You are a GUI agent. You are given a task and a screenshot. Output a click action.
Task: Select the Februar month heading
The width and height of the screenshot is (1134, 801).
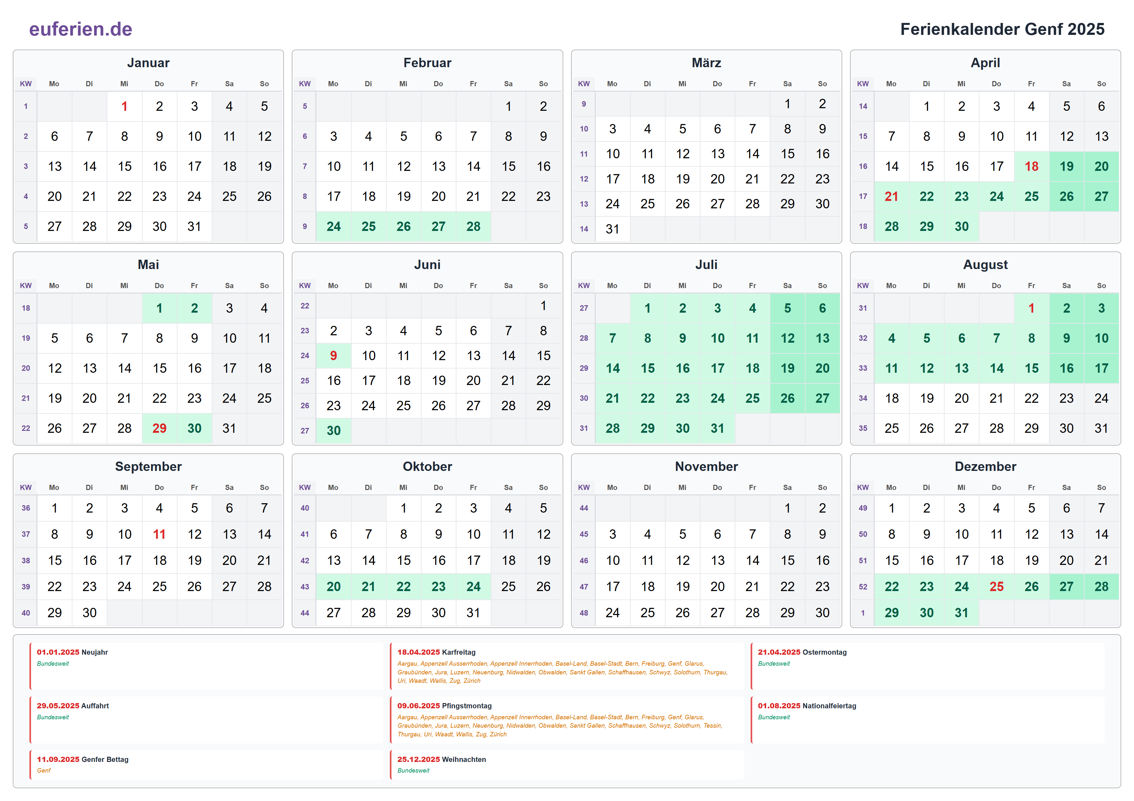(427, 63)
